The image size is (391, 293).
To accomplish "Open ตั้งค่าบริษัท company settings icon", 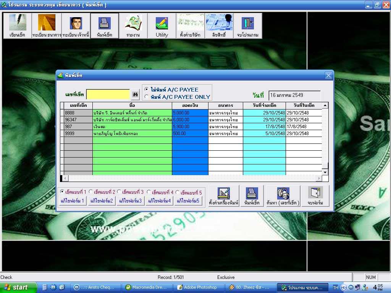I will coord(190,26).
